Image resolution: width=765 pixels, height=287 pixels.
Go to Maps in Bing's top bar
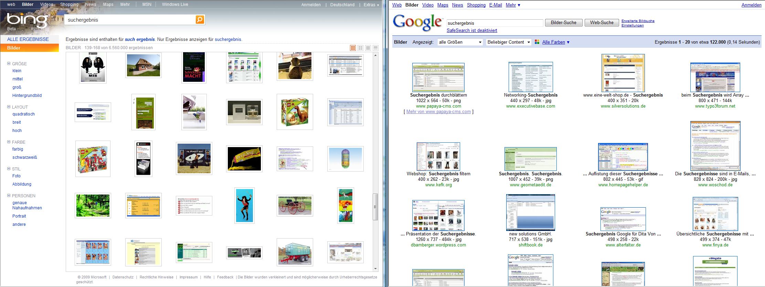click(x=108, y=4)
